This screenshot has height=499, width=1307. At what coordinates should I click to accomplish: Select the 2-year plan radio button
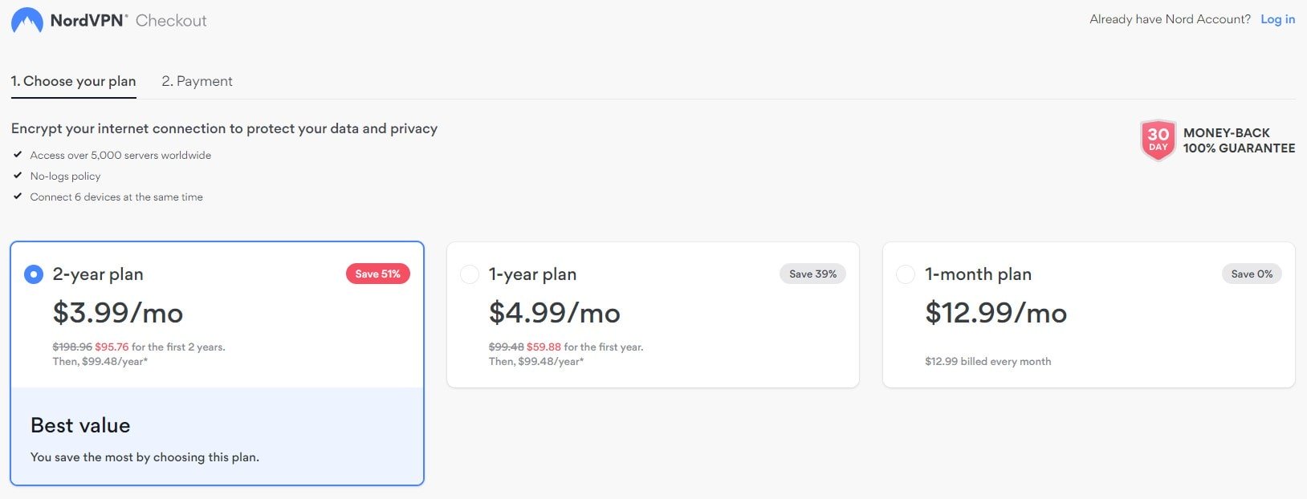pyautogui.click(x=34, y=274)
